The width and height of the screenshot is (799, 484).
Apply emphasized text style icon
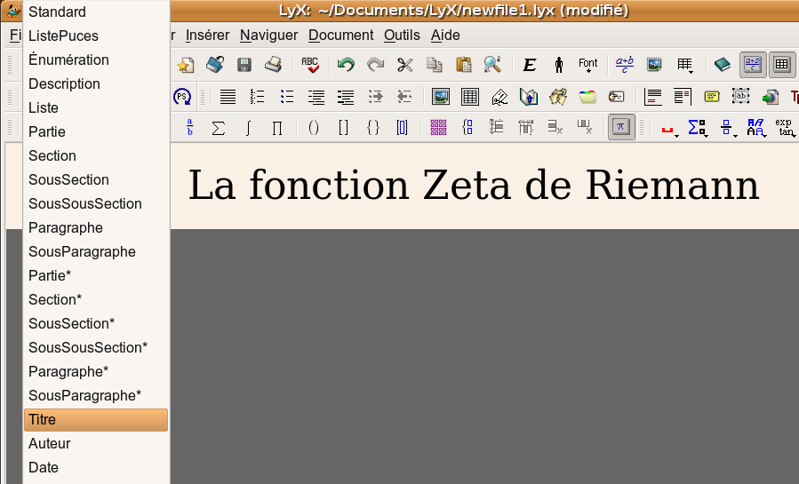530,65
